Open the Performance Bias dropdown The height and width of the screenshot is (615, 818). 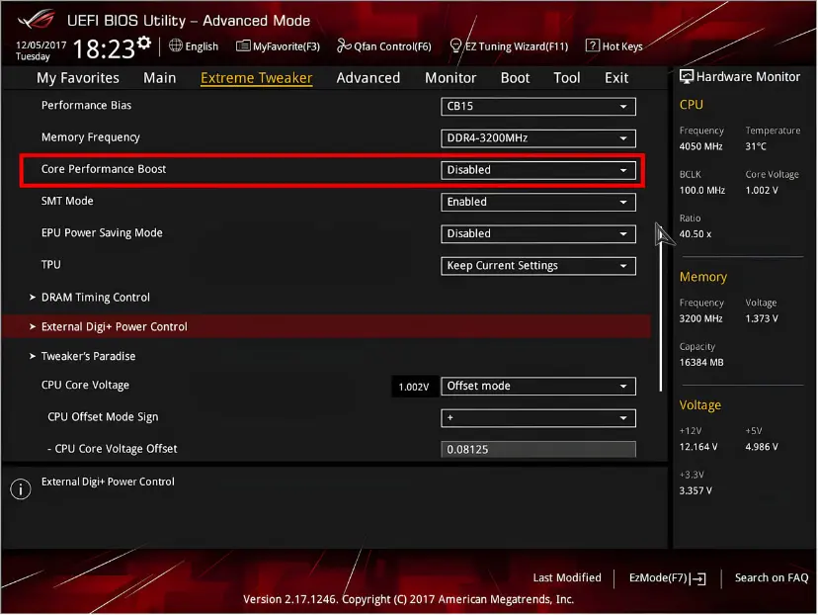[537, 106]
